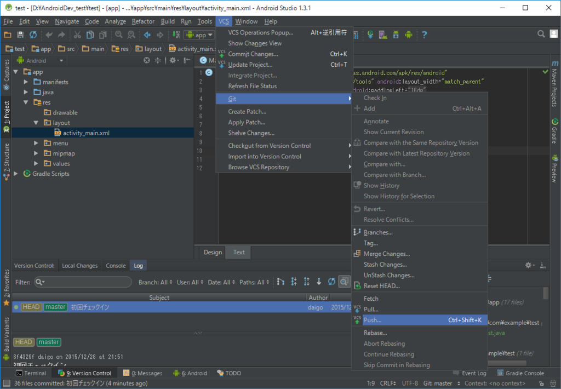Click the Scroll from Source target icon

(147, 60)
